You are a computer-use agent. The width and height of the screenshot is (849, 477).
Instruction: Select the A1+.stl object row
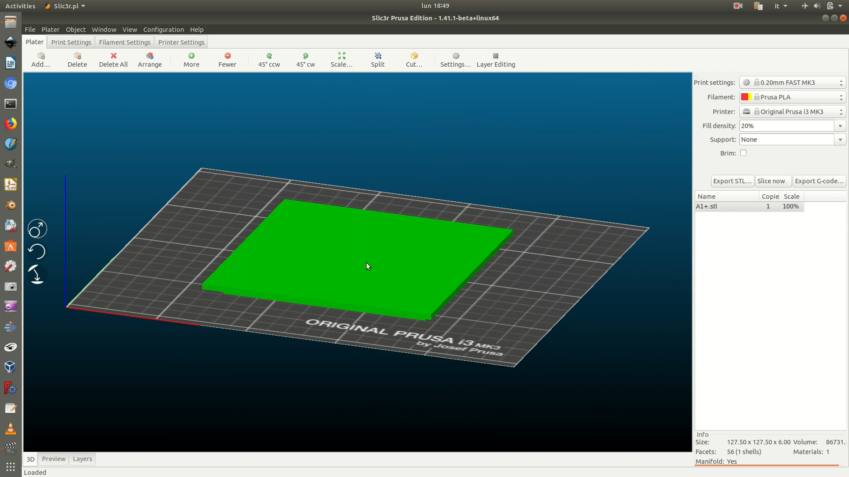pyautogui.click(x=749, y=206)
